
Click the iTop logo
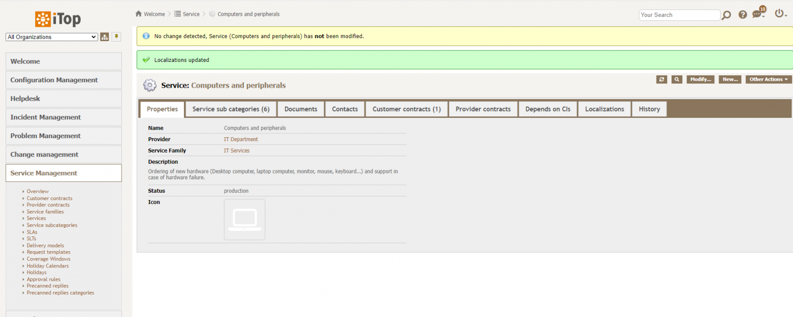pyautogui.click(x=58, y=19)
